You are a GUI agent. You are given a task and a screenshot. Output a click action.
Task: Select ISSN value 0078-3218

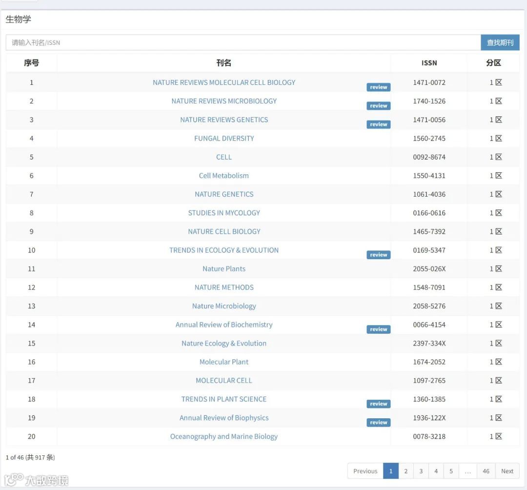click(x=429, y=437)
